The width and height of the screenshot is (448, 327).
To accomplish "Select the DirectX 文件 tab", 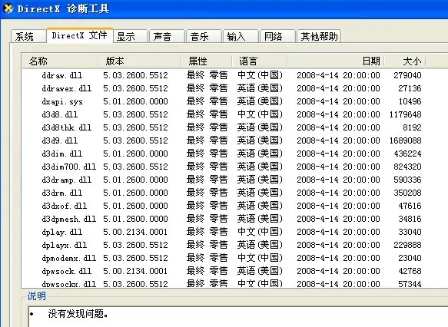I will click(x=80, y=35).
